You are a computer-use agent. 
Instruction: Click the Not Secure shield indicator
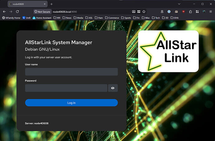(x=42, y=12)
